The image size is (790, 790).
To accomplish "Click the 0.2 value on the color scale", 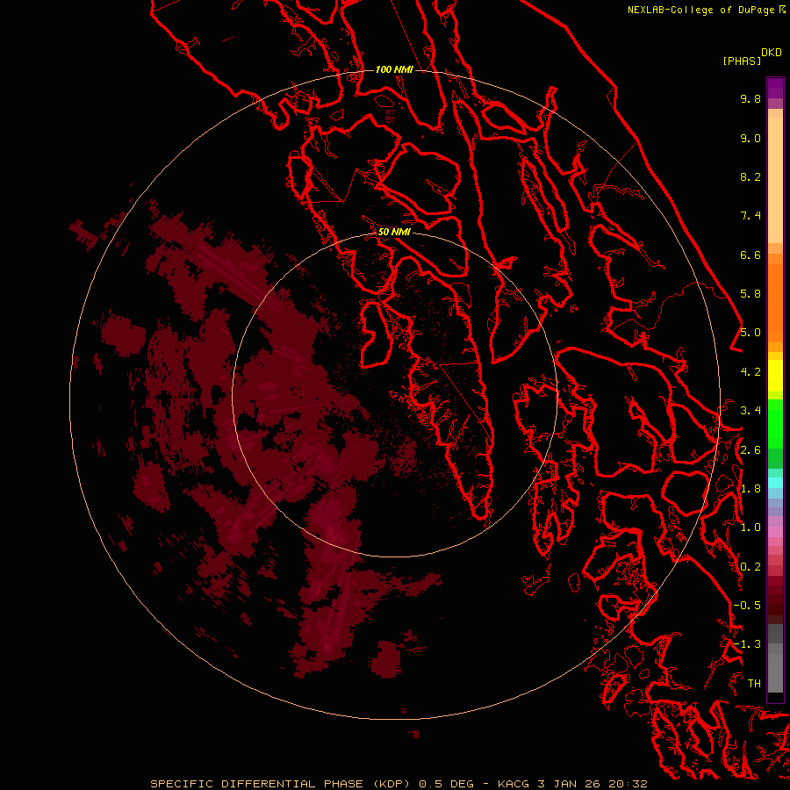I will point(750,567).
